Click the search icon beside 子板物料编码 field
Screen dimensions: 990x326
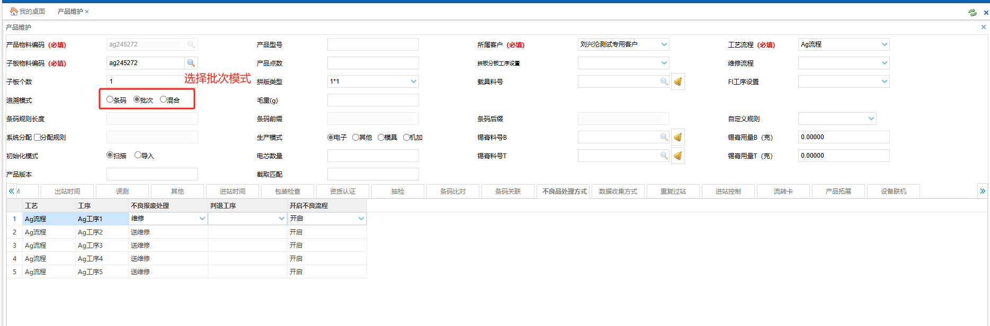[x=191, y=63]
